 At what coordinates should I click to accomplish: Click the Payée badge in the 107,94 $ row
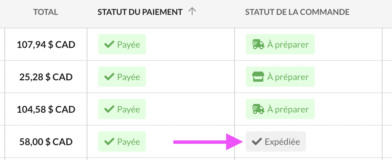pyautogui.click(x=122, y=44)
